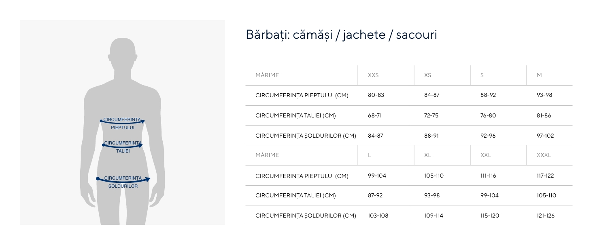Pick the M size column header
The width and height of the screenshot is (593, 245).
[539, 75]
